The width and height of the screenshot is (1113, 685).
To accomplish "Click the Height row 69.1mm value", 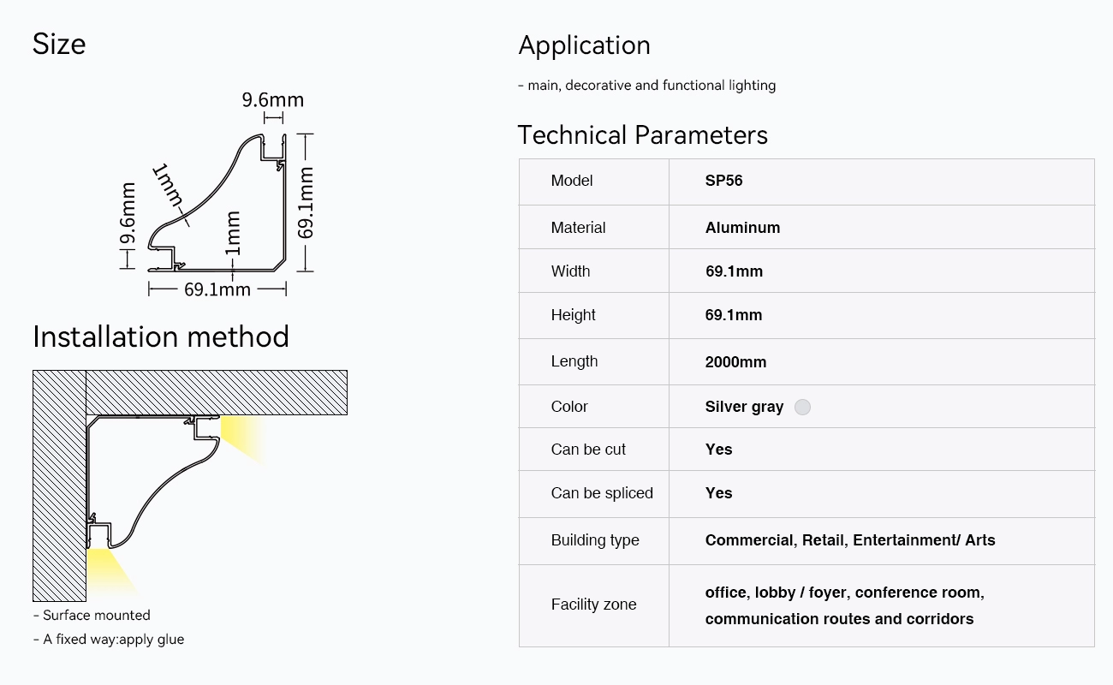I will click(x=734, y=315).
